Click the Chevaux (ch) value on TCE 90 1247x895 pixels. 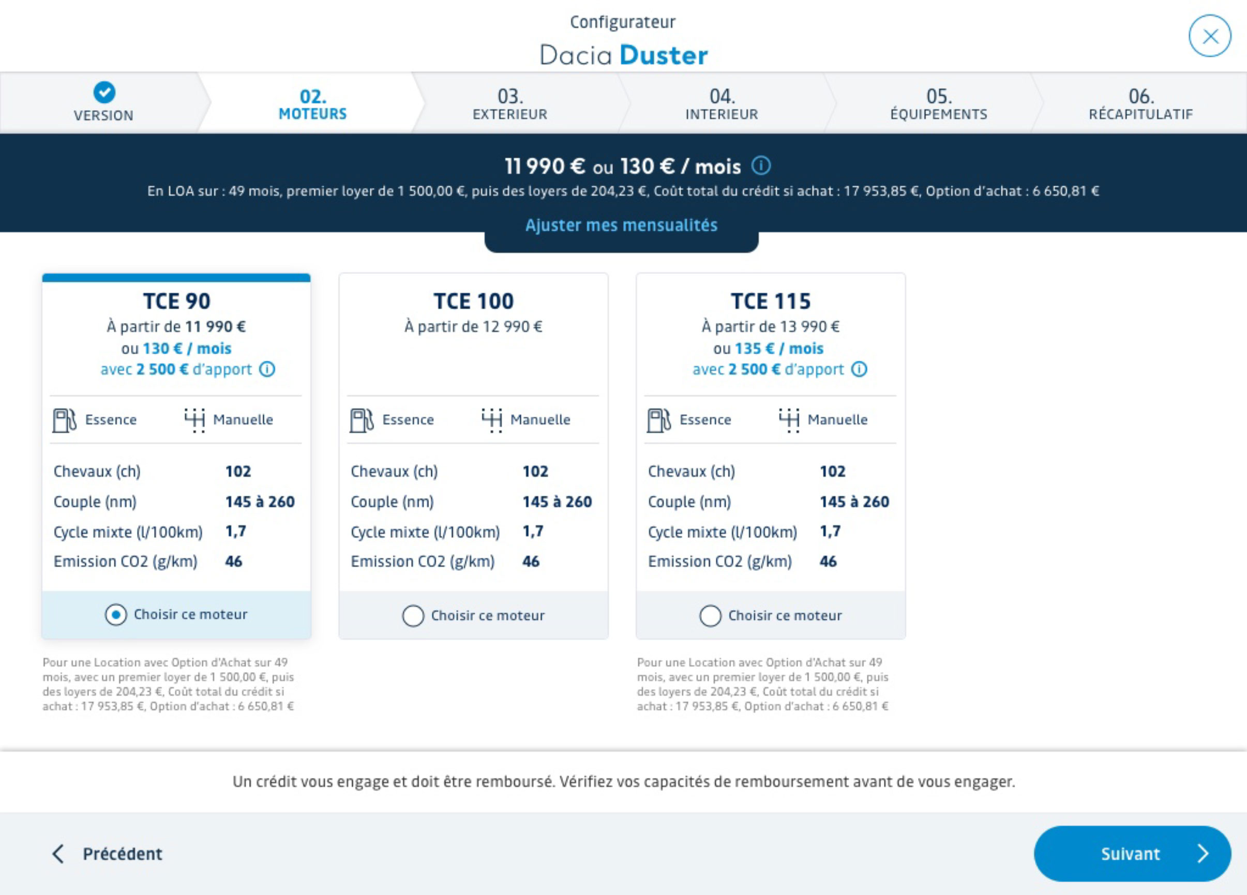pos(238,472)
